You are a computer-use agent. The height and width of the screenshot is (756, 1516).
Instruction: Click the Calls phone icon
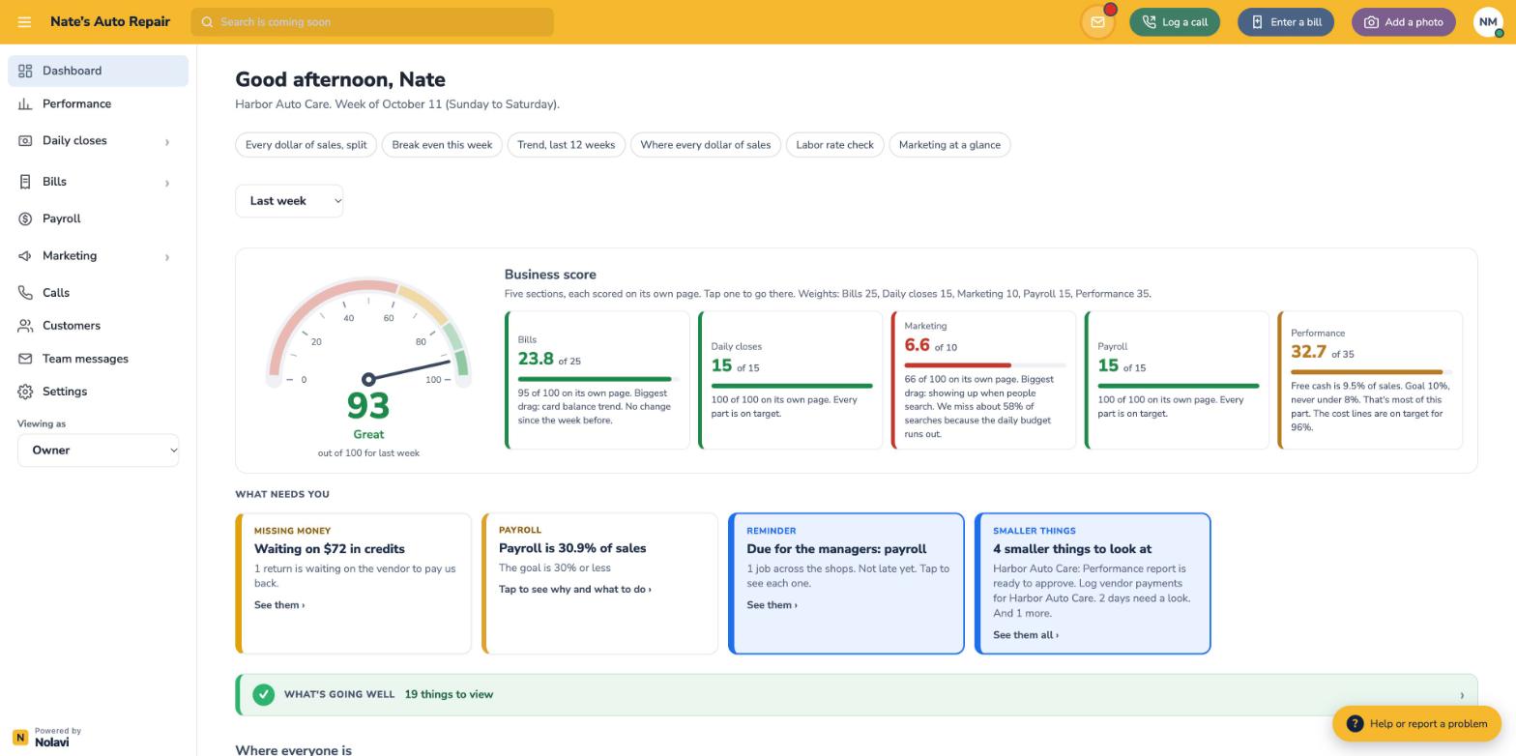click(25, 293)
